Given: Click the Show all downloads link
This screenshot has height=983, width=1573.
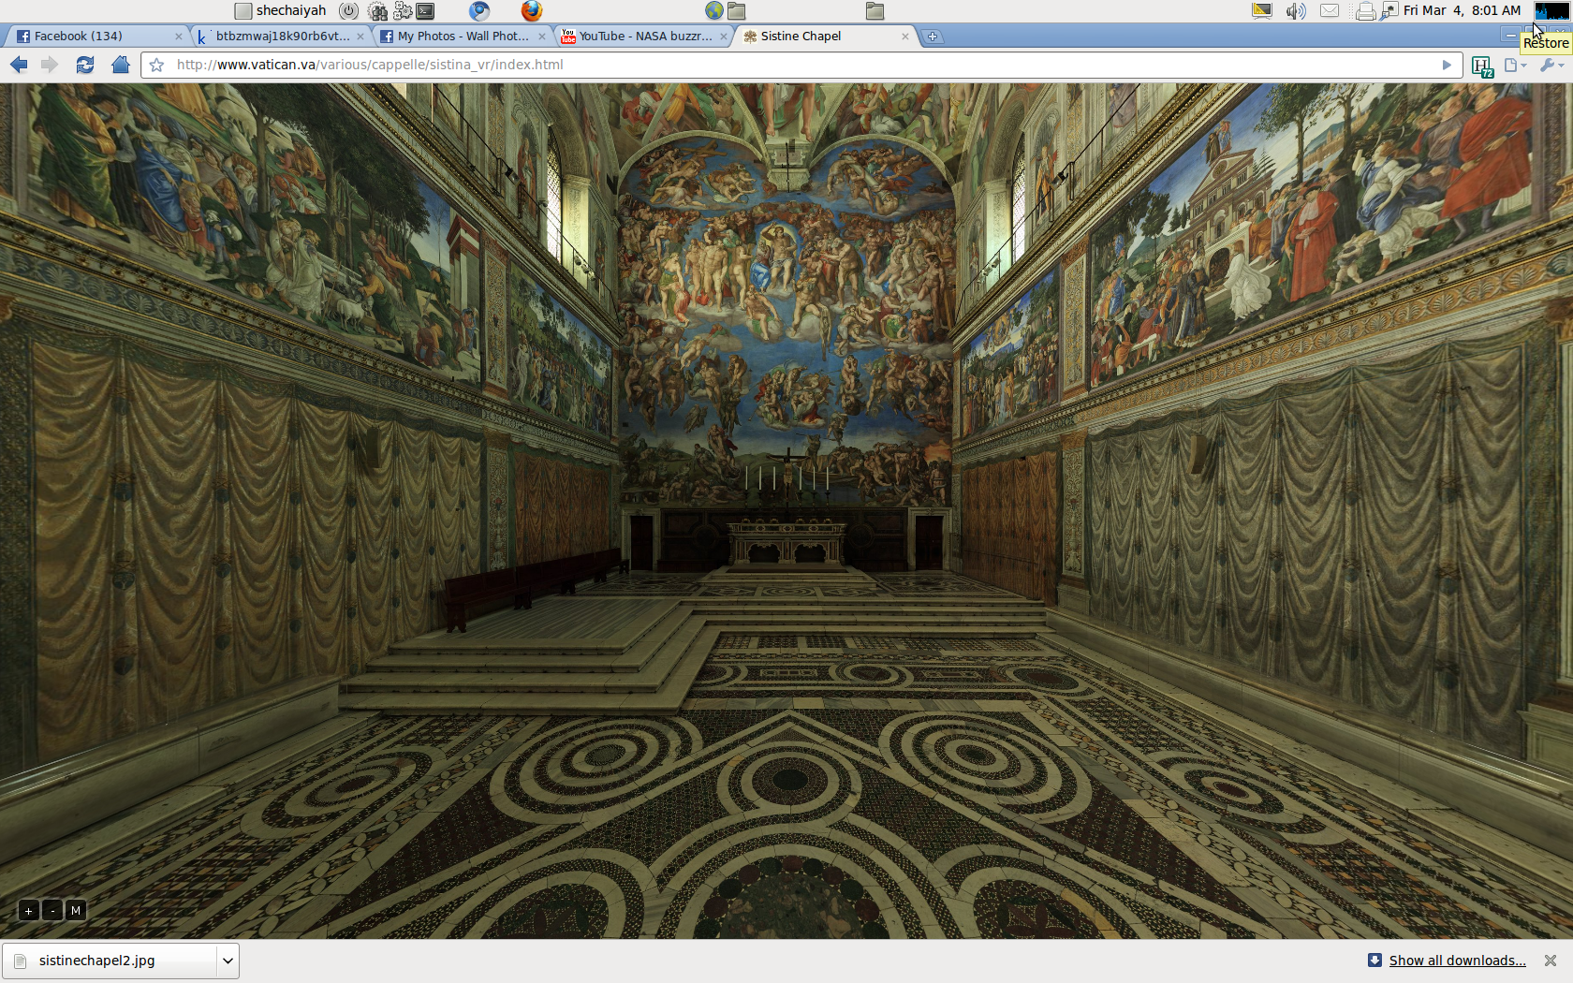Looking at the screenshot, I should (1457, 961).
